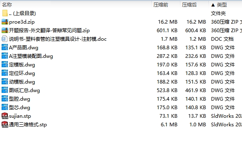Image resolution: width=242 pixels, height=152 pixels.
Task: Click the 开题报告 zip archive icon
Action: point(5,31)
